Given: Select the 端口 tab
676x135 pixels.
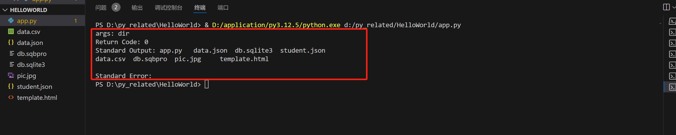Looking at the screenshot, I should (x=223, y=7).
